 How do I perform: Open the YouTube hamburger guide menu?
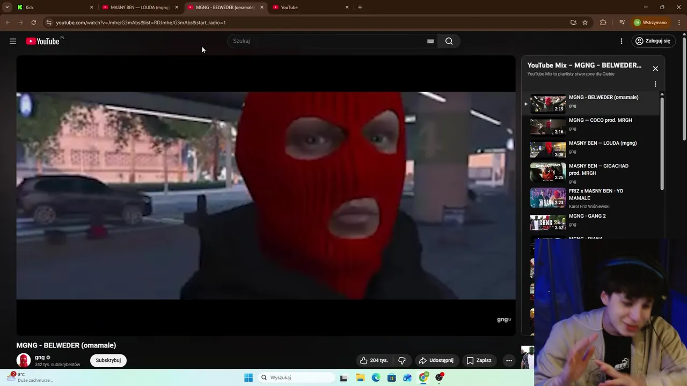[13, 41]
